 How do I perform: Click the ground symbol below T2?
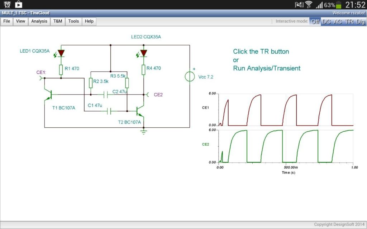pos(143,132)
